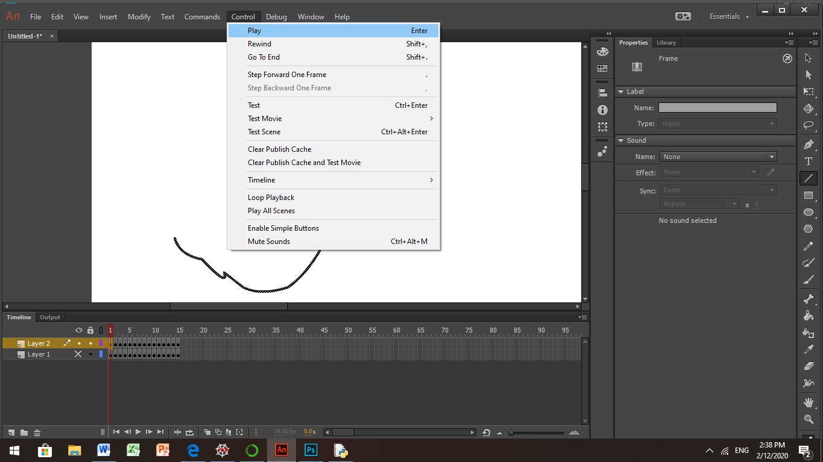The height and width of the screenshot is (462, 823).
Task: Choose Play from Control menu
Action: click(333, 31)
